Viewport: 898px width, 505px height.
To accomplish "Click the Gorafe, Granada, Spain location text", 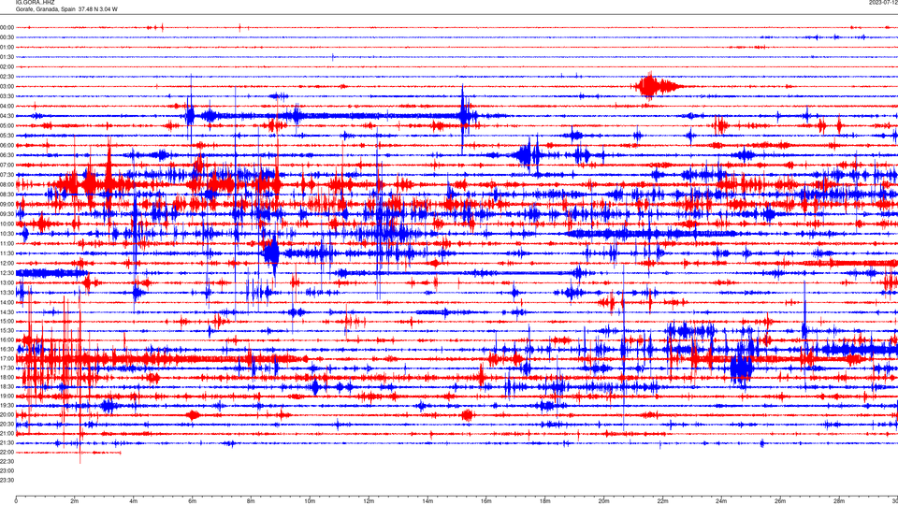I will (45, 9).
